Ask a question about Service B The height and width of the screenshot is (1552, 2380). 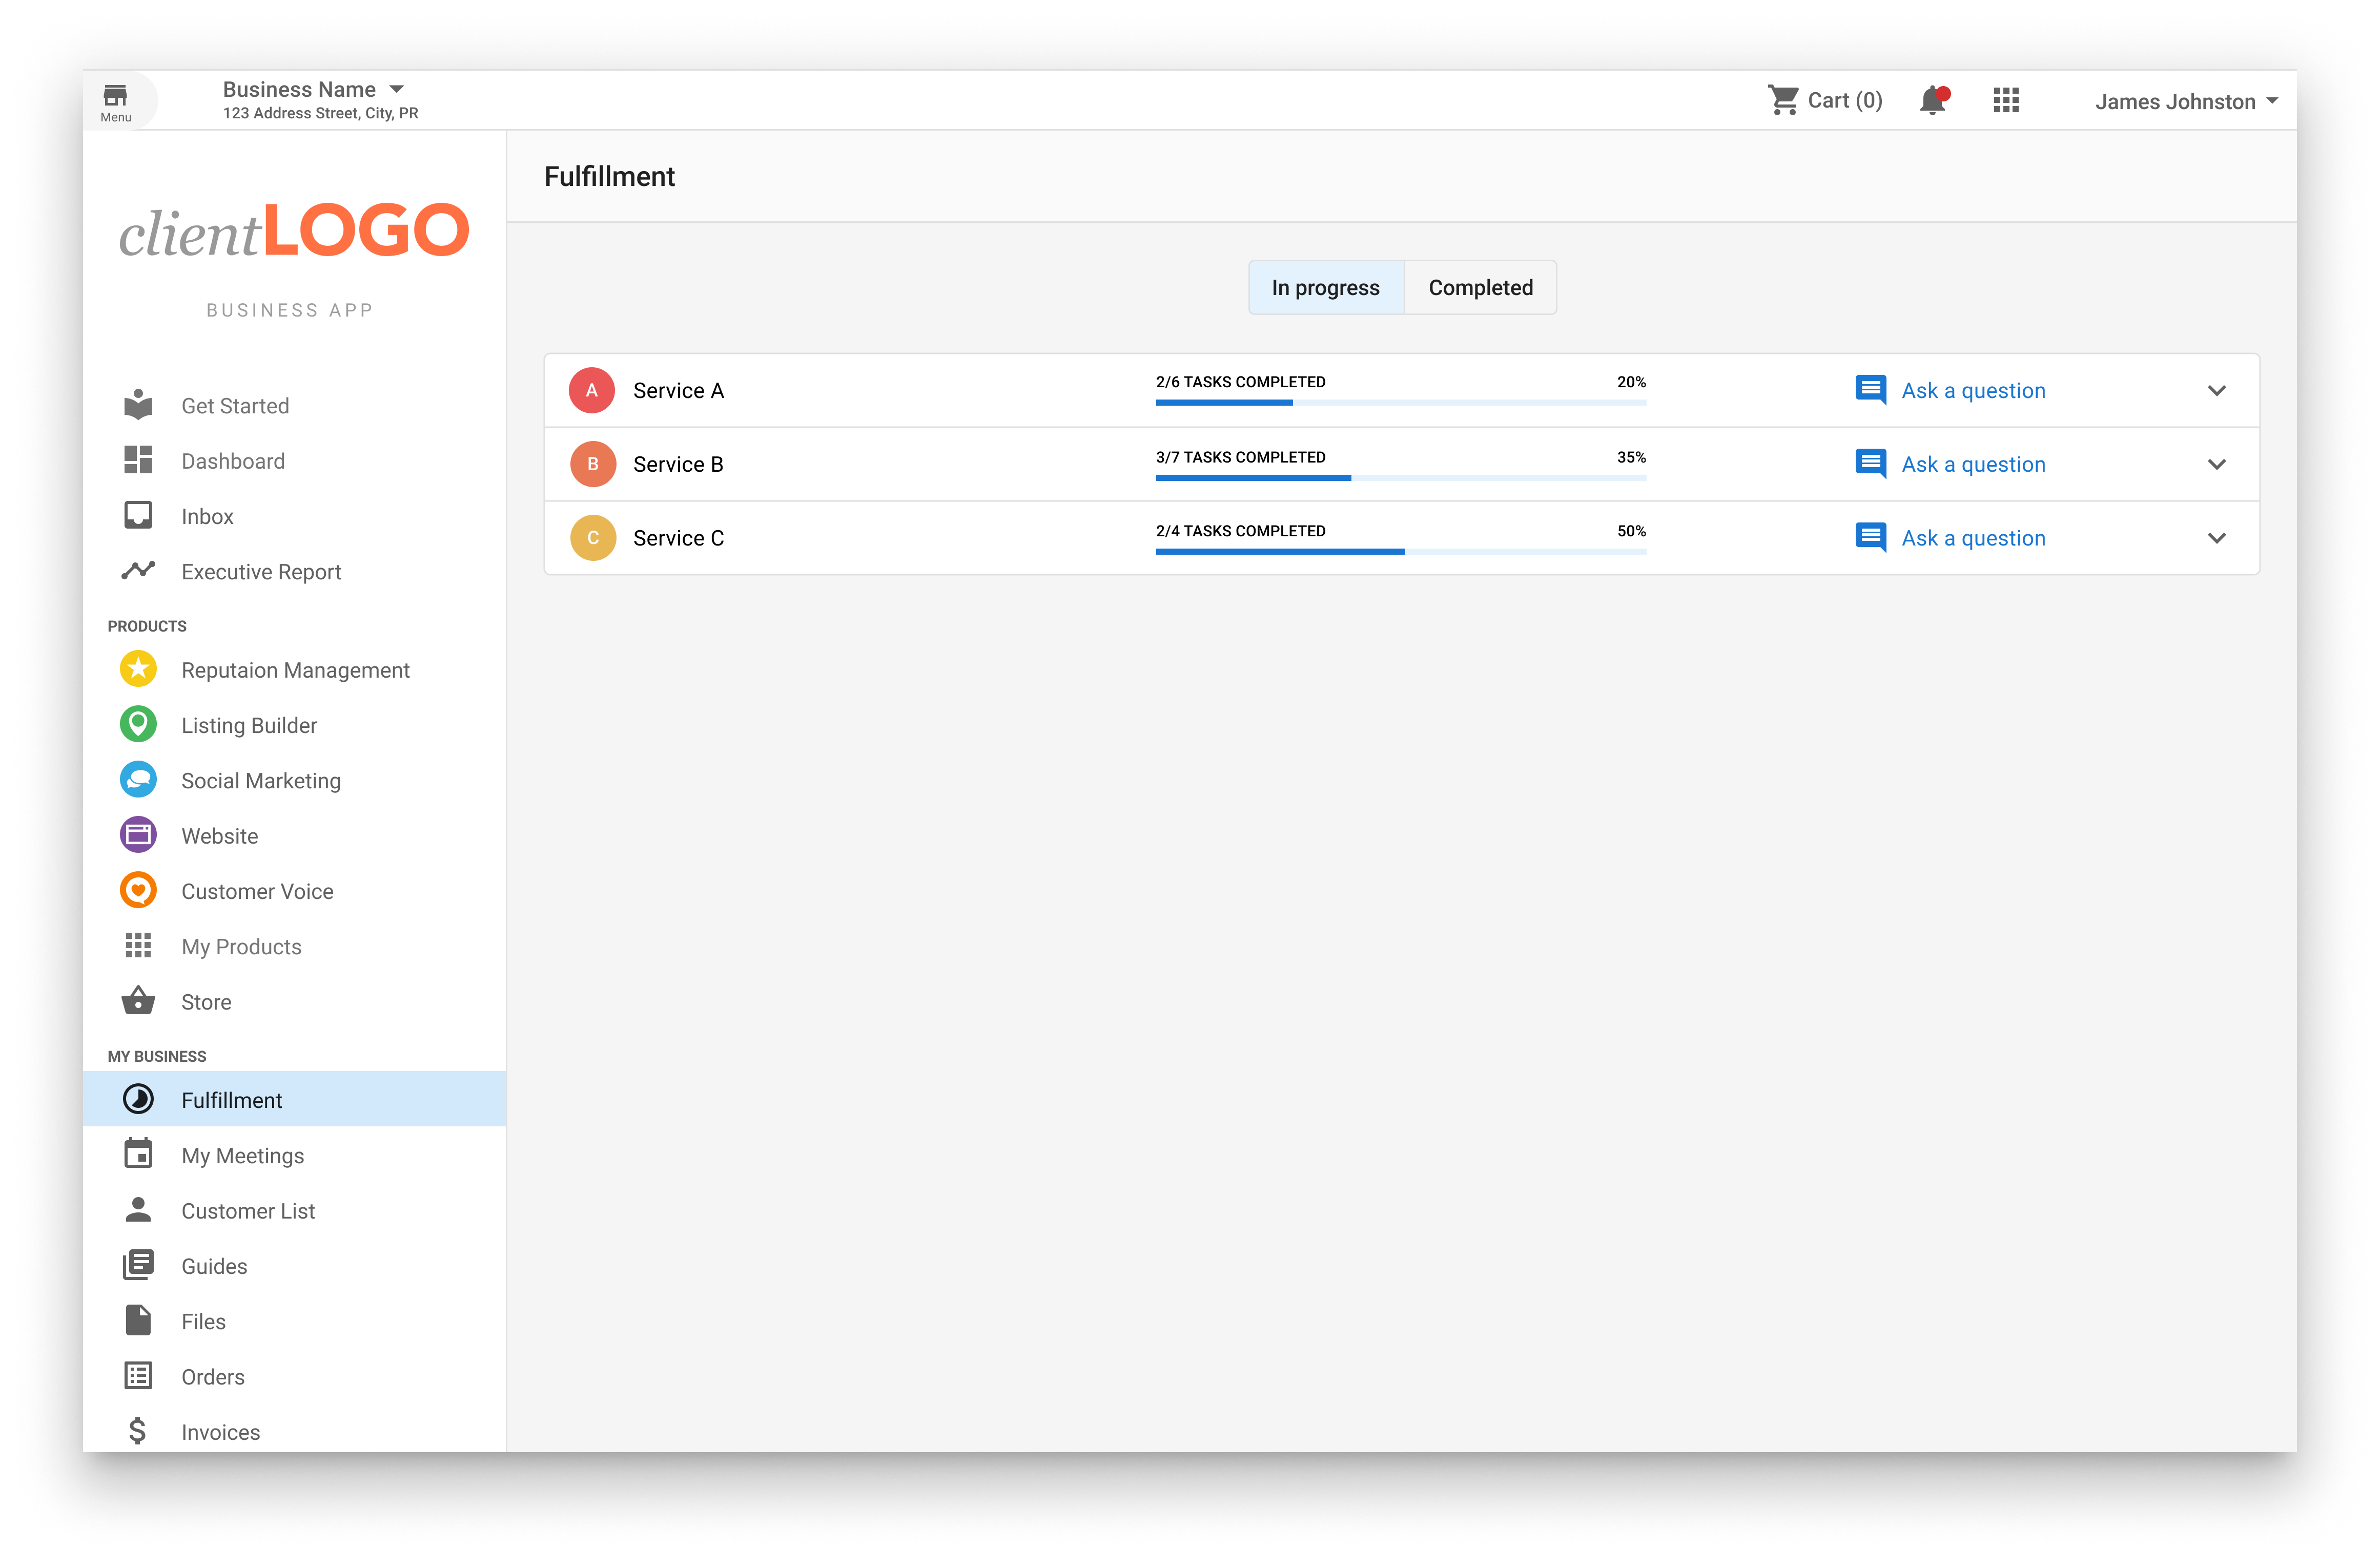(1973, 465)
